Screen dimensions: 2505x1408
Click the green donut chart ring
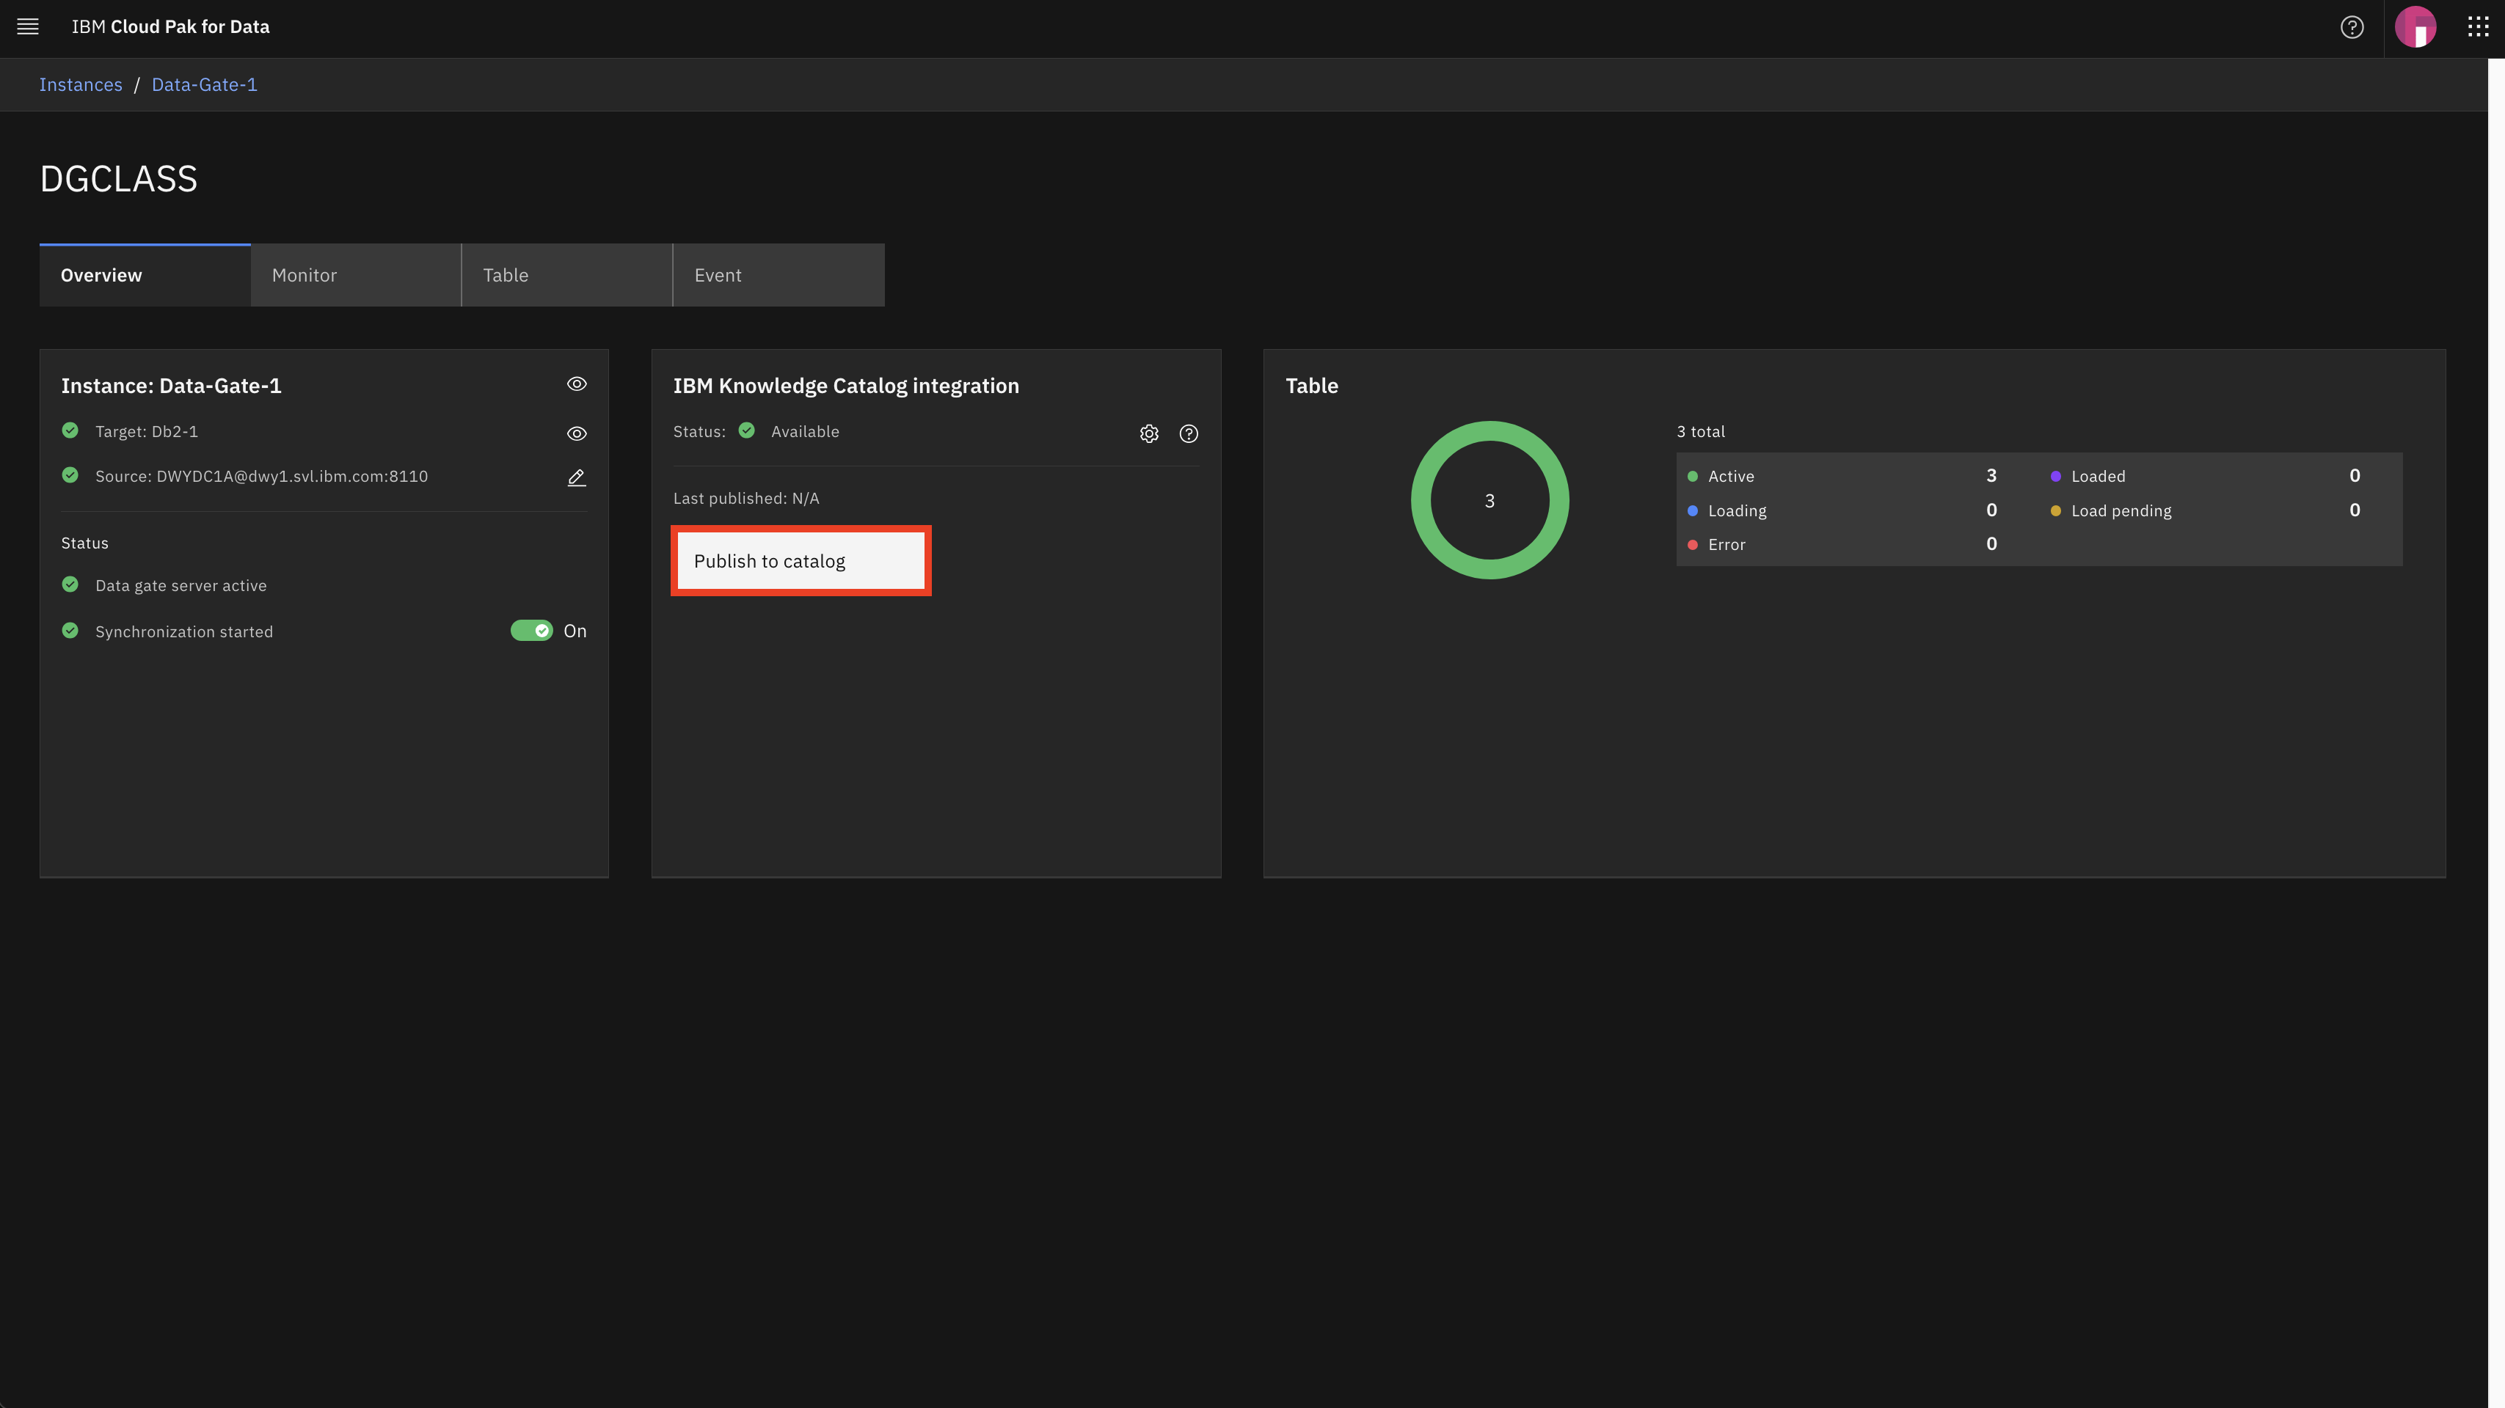[x=1421, y=500]
